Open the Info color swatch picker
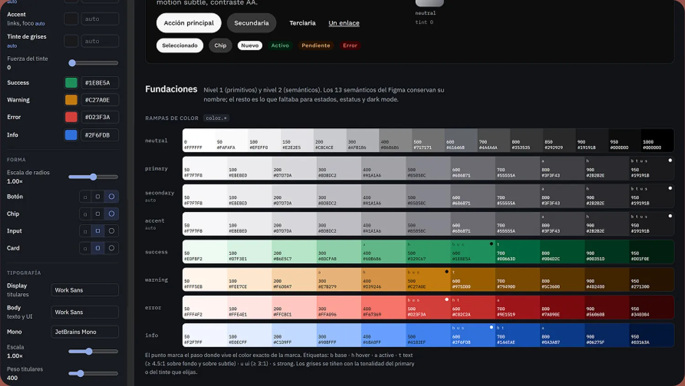Viewport: 685px width, 386px height. click(71, 135)
